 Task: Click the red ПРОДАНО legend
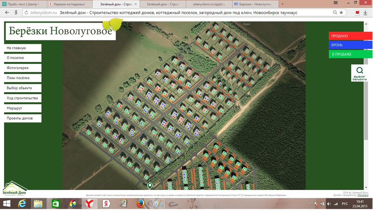(351, 36)
